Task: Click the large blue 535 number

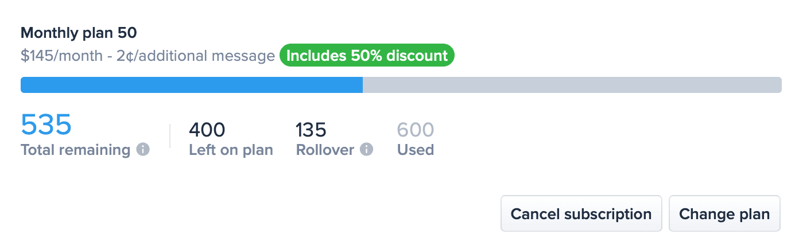Action: [46, 124]
